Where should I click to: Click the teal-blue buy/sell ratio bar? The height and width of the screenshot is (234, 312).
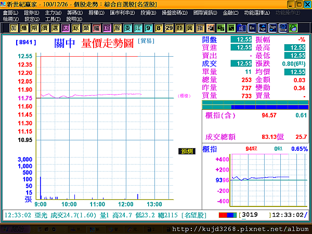coord(255,105)
